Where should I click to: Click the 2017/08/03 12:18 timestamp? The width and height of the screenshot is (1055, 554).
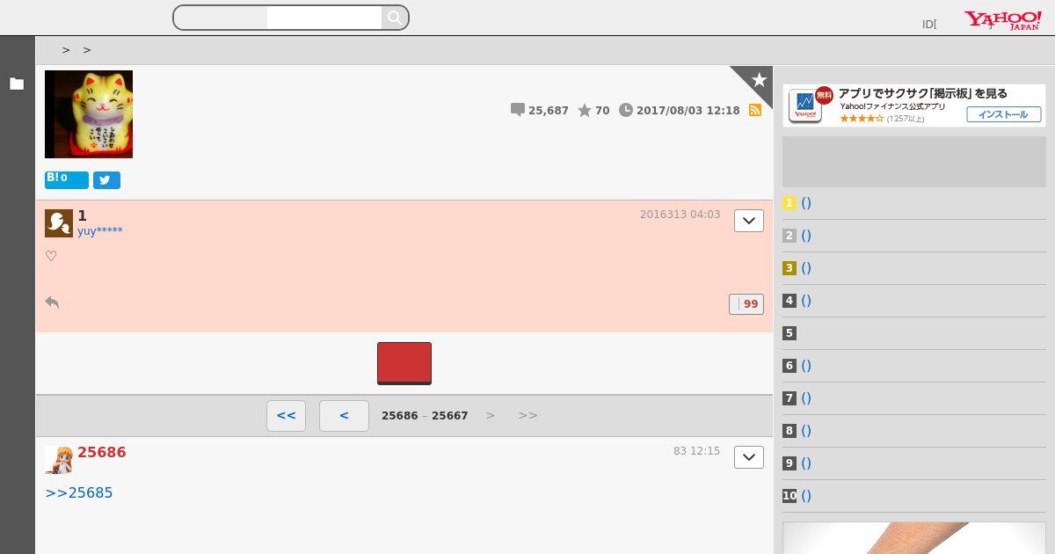tap(688, 111)
